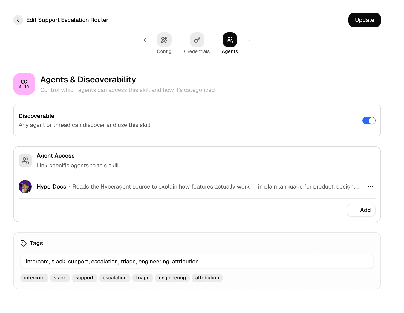Toggle the Discoverable switch off

[x=369, y=121]
